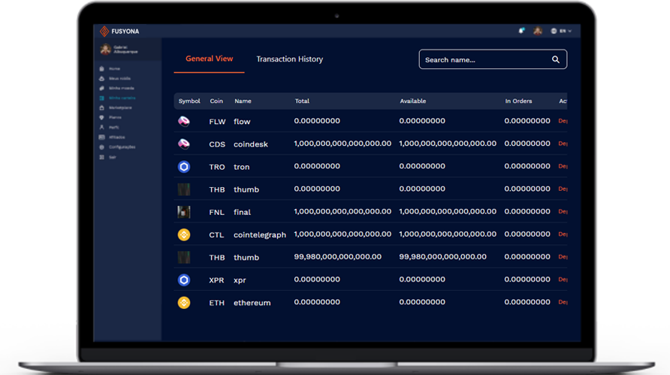Click the Total column header
The width and height of the screenshot is (670, 375).
pos(302,101)
